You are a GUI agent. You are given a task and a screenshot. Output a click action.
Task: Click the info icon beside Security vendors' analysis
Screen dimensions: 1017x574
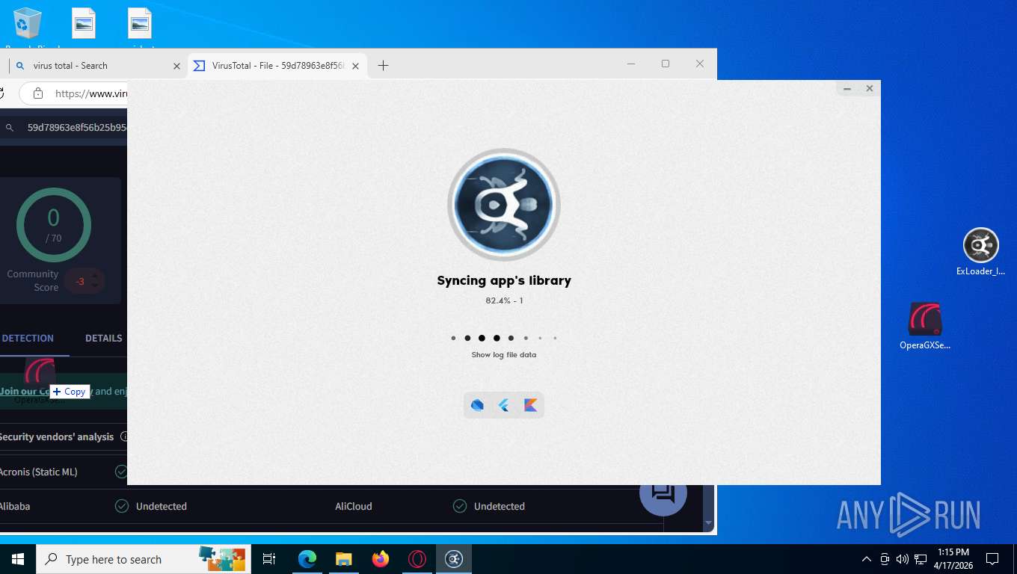pos(124,436)
